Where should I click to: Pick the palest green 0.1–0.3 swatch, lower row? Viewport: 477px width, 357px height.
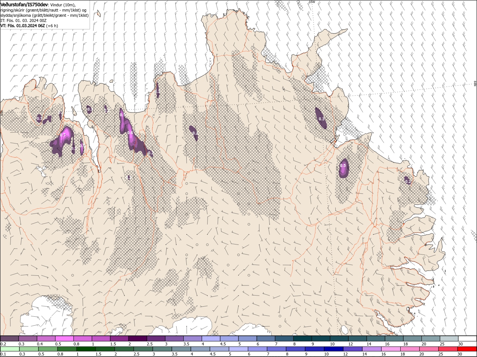[x=10, y=349]
